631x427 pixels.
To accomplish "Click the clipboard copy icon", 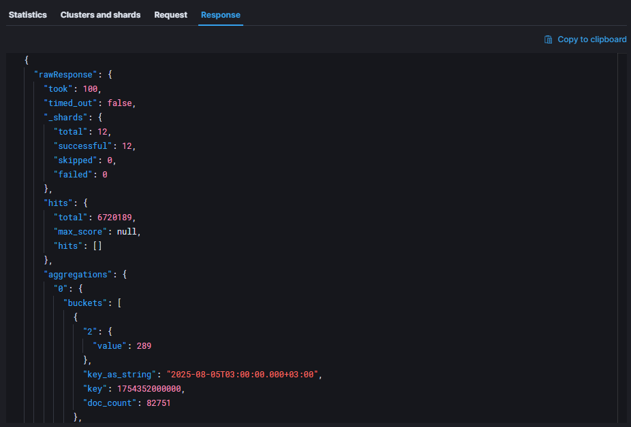I will [x=548, y=39].
